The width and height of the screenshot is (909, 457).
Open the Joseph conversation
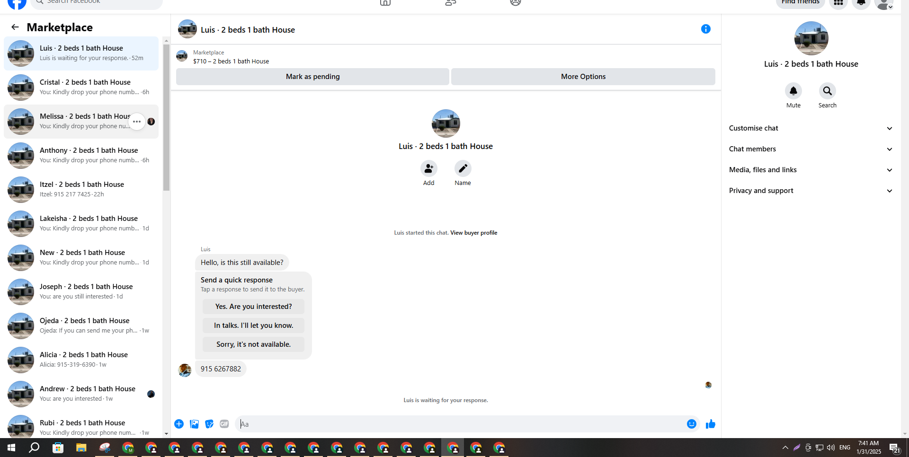[x=81, y=292]
